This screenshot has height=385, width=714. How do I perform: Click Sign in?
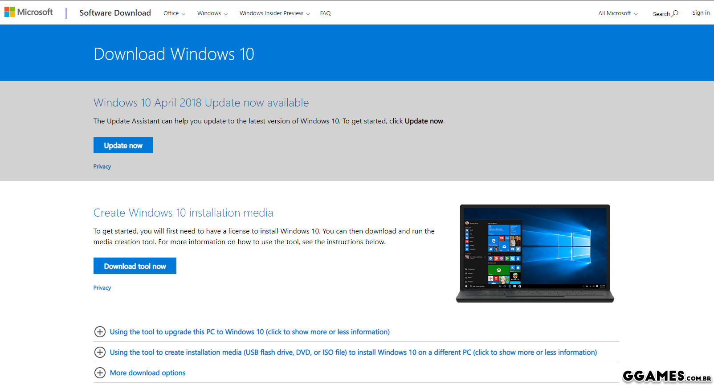[x=701, y=13]
